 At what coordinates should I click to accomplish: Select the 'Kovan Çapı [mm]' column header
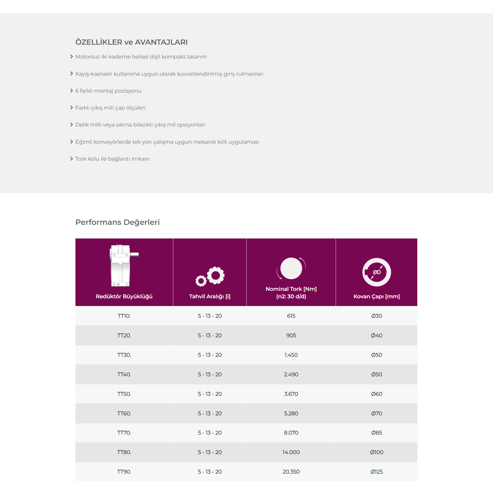376,272
